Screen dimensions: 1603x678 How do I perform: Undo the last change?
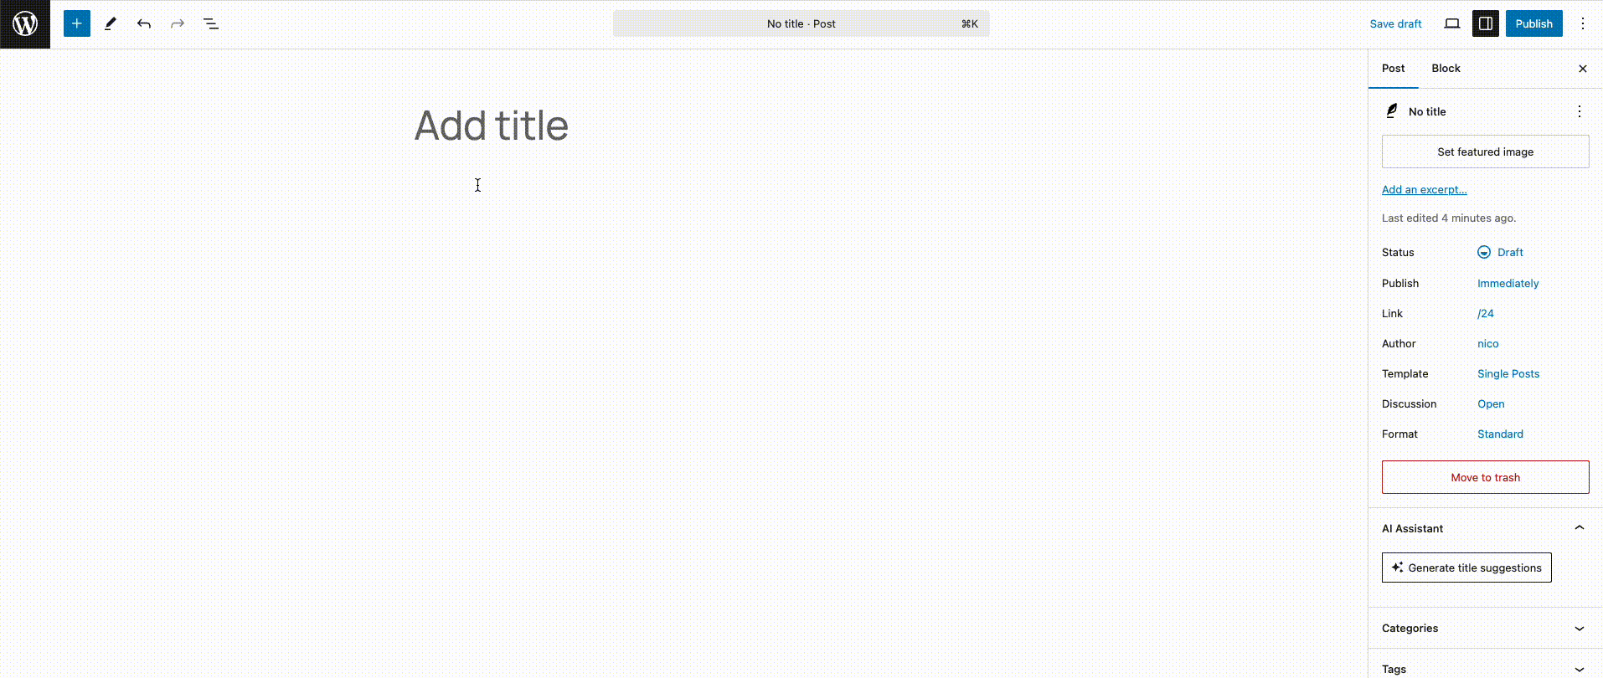(x=144, y=23)
